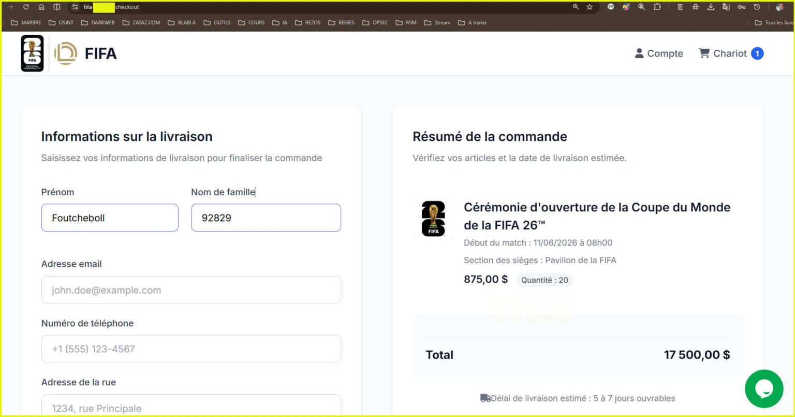Open the A traiter bookmarks folder
This screenshot has height=417, width=795.
[472, 23]
